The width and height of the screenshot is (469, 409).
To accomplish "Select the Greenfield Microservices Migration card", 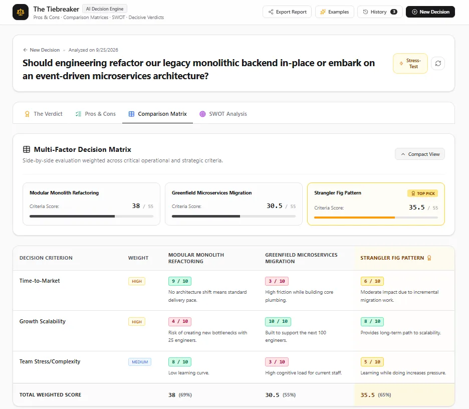I will coord(233,204).
